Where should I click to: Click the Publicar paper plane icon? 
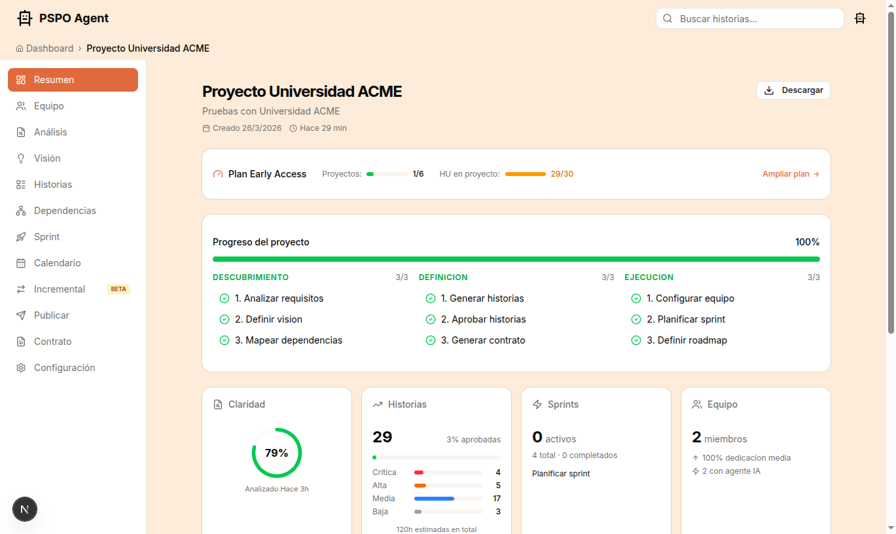click(21, 315)
